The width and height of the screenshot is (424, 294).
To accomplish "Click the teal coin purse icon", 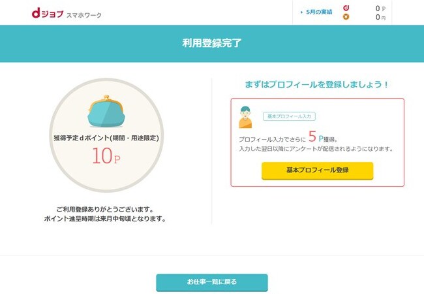I will click(106, 111).
